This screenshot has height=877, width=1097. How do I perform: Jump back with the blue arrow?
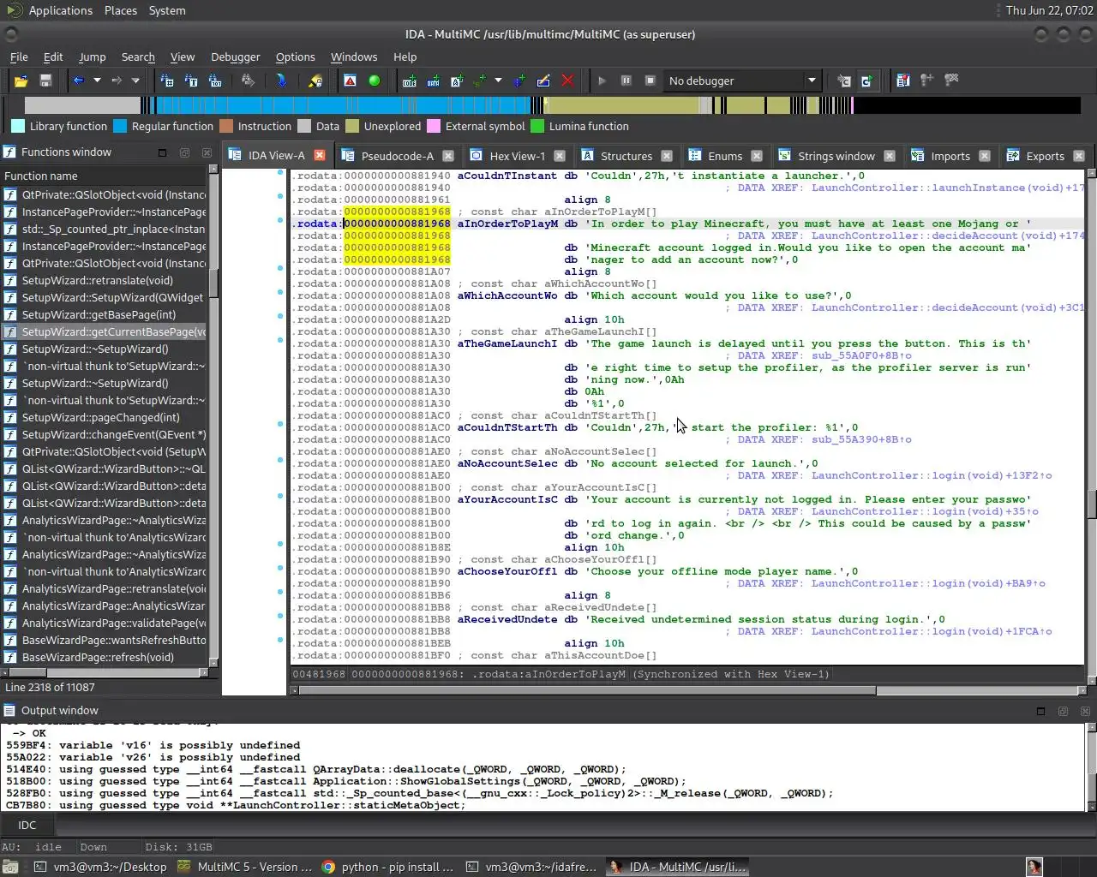pyautogui.click(x=79, y=81)
